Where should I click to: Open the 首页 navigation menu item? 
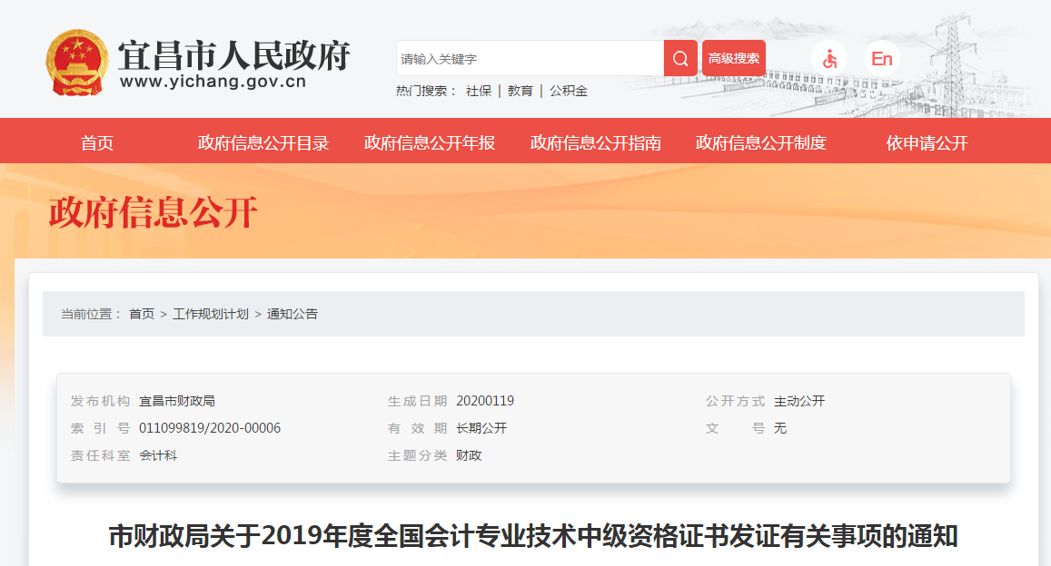(100, 142)
